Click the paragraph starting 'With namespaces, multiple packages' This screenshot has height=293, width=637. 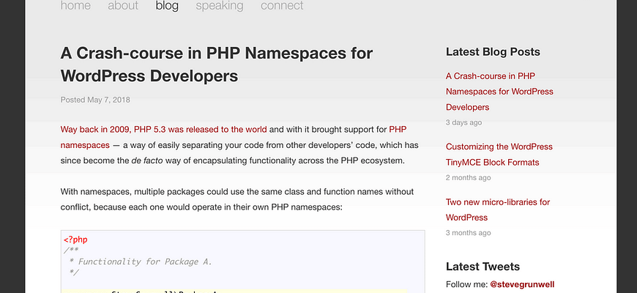click(x=237, y=199)
